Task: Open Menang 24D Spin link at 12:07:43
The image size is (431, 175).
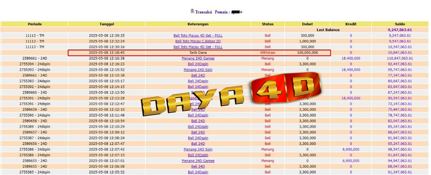Action: click(x=198, y=149)
